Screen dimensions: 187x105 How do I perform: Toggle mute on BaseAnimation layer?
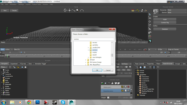pos(128,91)
